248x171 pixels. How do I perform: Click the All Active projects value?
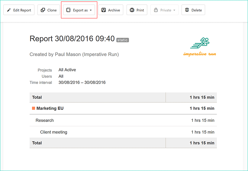(x=67, y=70)
